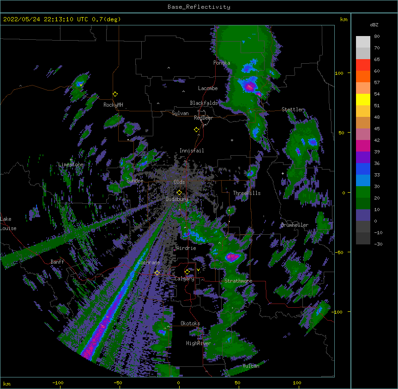Screen dimensions: 398x389
Task: Click the magenta 42 dBZ legend swatch
Action: pyautogui.click(x=363, y=146)
